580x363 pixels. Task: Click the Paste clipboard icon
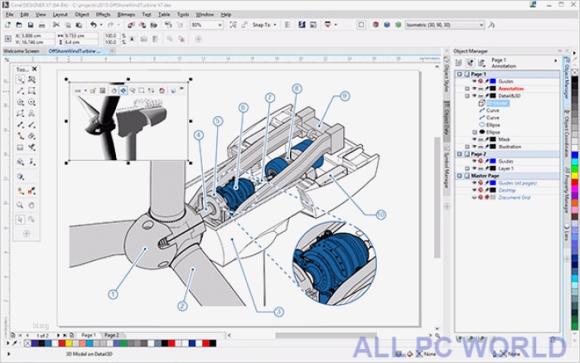[80, 25]
